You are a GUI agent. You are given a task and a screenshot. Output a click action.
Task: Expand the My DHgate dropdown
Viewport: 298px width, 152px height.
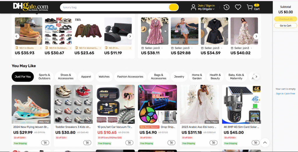tap(206, 9)
